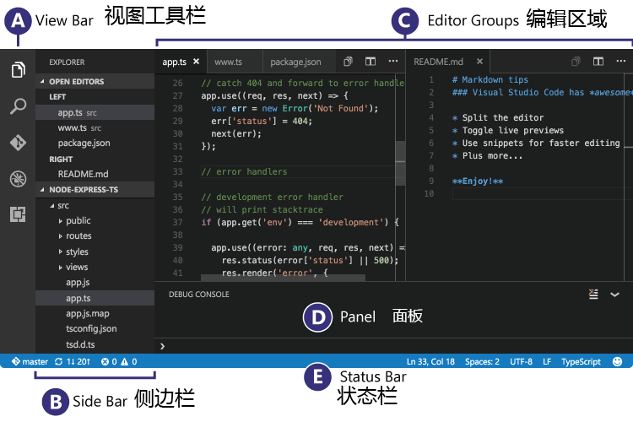Screen dimensions: 633x422
Task: Open the Source Control git icon
Action: [x=18, y=143]
